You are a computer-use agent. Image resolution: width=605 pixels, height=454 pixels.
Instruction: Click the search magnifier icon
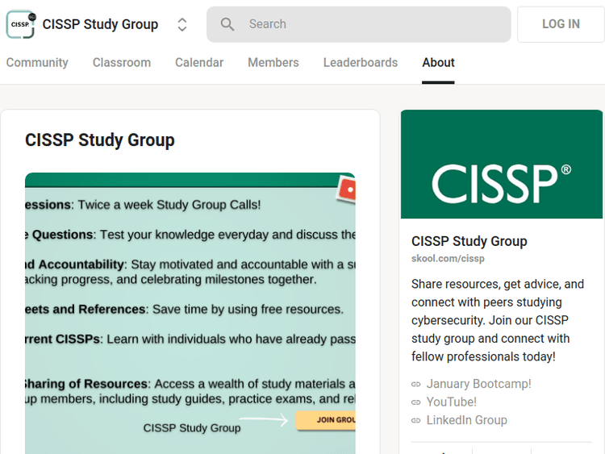(227, 24)
